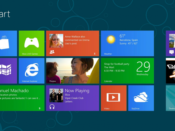The width and height of the screenshot is (175, 131).
Task: Open the SkyDrive cloud tile
Action: coord(141,98)
